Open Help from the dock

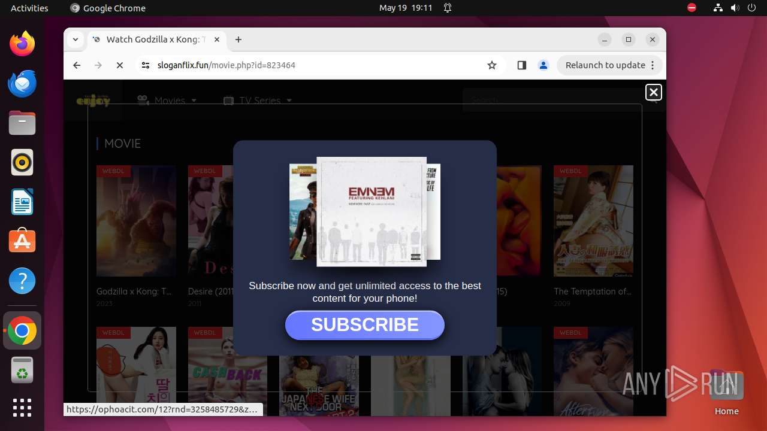(x=22, y=281)
